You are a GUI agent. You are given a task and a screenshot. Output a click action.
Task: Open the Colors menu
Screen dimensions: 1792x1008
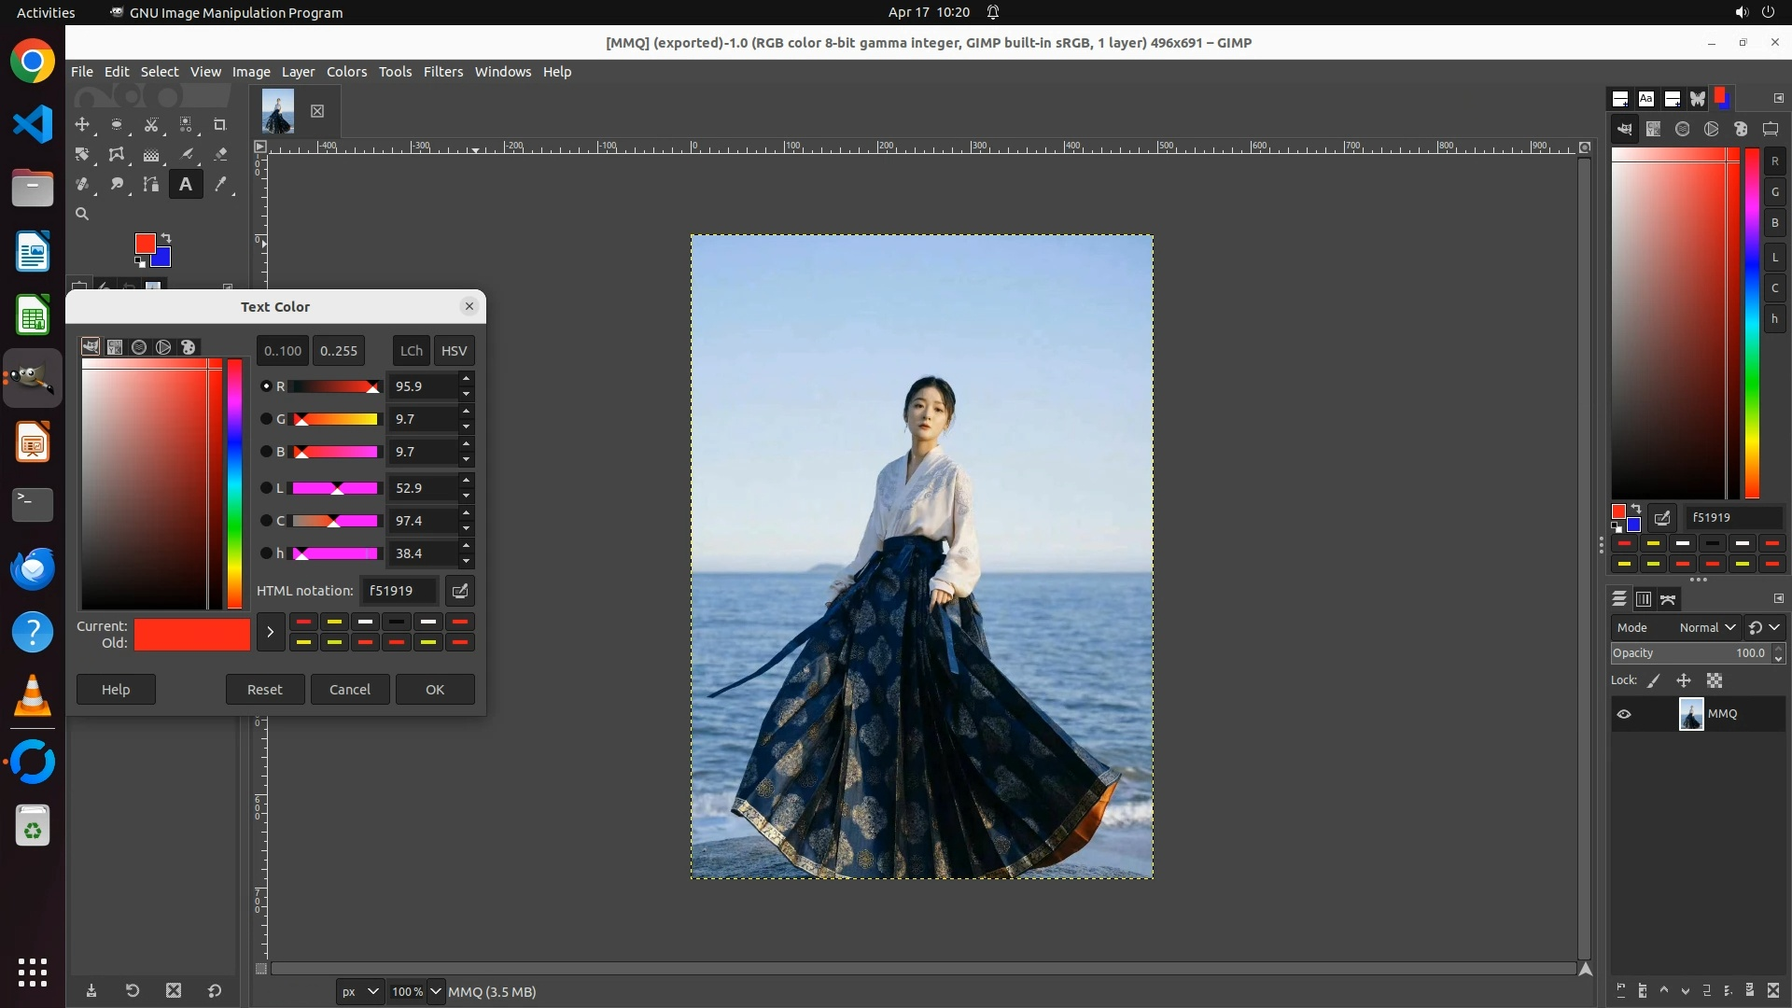[x=346, y=72]
